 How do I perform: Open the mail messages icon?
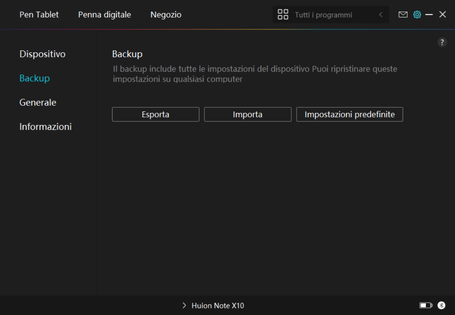pyautogui.click(x=403, y=15)
